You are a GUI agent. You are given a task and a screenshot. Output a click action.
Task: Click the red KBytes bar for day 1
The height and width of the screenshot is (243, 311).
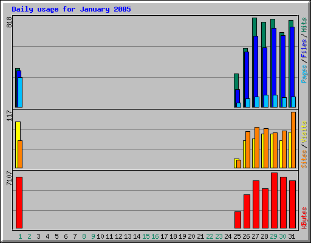coord(19,202)
